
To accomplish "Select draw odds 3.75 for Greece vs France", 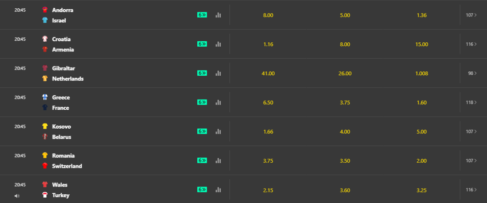I will [345, 102].
